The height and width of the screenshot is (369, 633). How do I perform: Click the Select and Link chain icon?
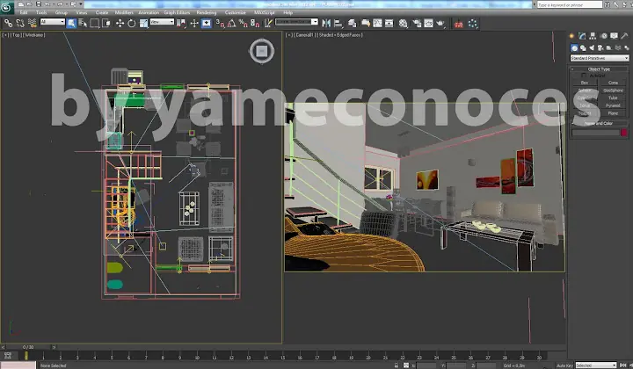coord(8,24)
